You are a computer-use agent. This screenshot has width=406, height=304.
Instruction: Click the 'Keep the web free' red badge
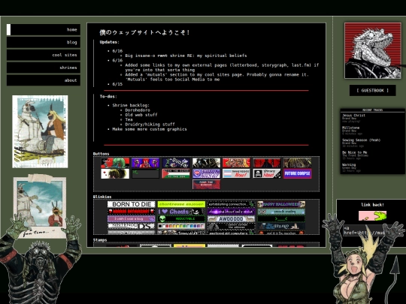click(206, 185)
